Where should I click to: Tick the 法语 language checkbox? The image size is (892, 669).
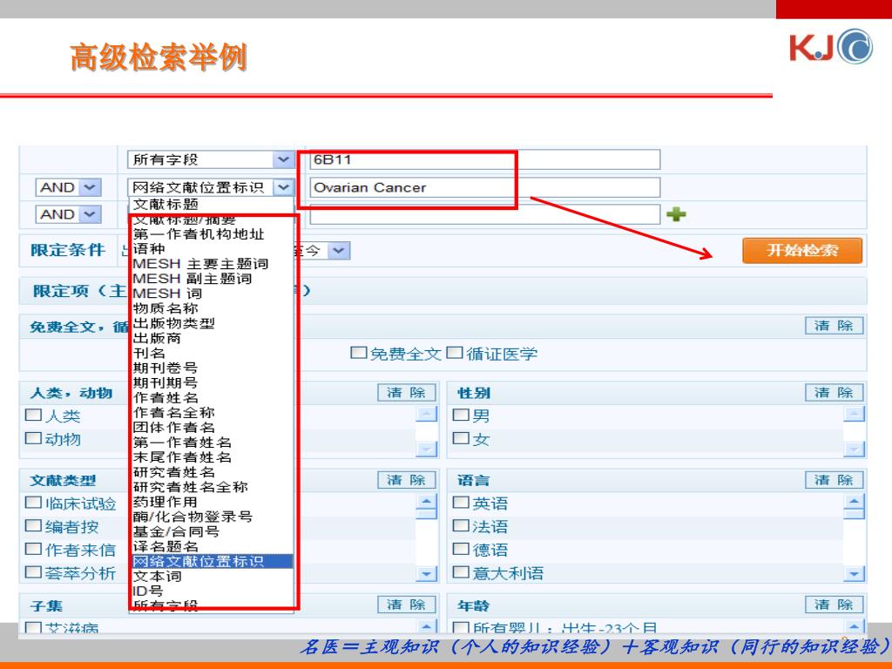point(460,525)
